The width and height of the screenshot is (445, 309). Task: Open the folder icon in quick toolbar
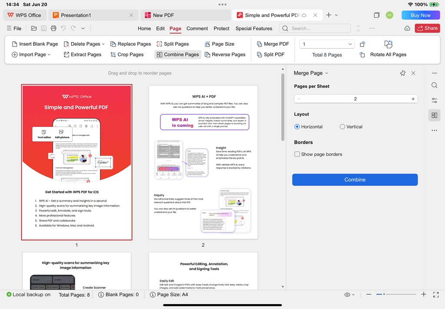coord(34,28)
